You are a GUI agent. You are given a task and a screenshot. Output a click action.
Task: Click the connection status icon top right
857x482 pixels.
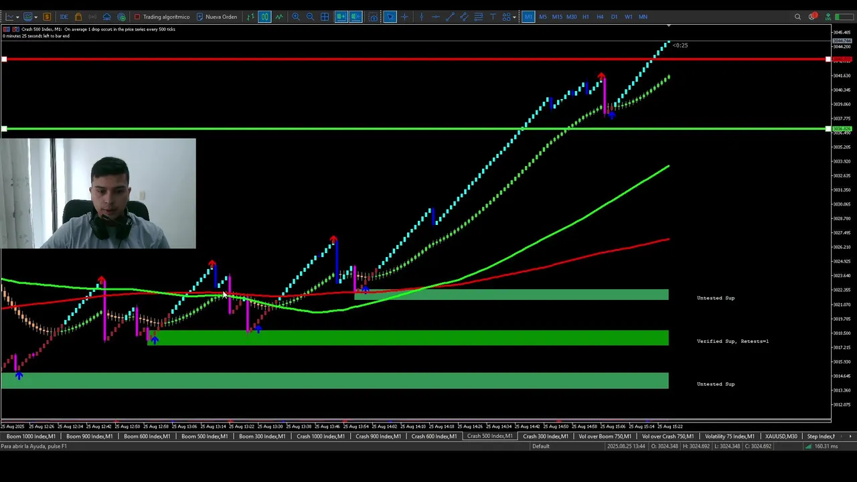(x=828, y=17)
